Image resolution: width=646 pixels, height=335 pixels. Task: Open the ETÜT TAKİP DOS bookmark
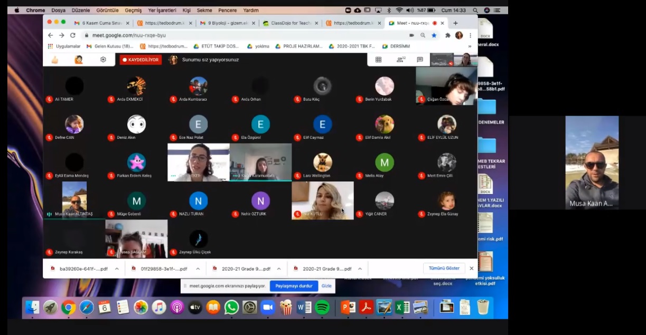pyautogui.click(x=217, y=46)
